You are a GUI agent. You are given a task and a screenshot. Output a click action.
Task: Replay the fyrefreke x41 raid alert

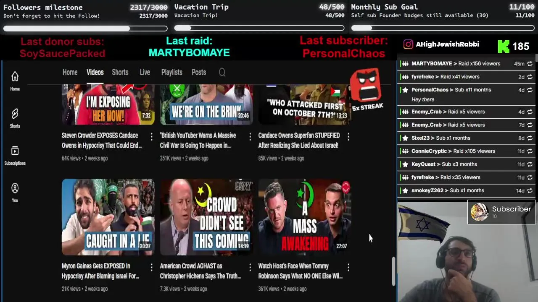click(x=530, y=77)
